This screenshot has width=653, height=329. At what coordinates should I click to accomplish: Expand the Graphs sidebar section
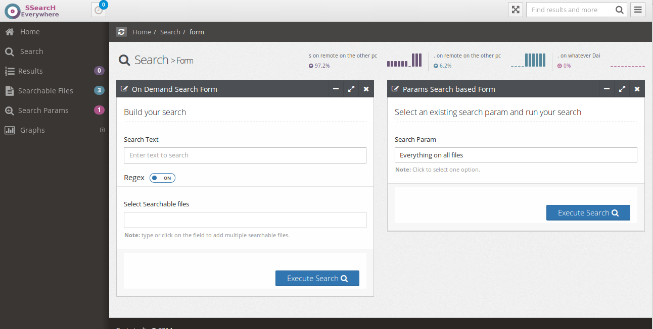(x=102, y=130)
